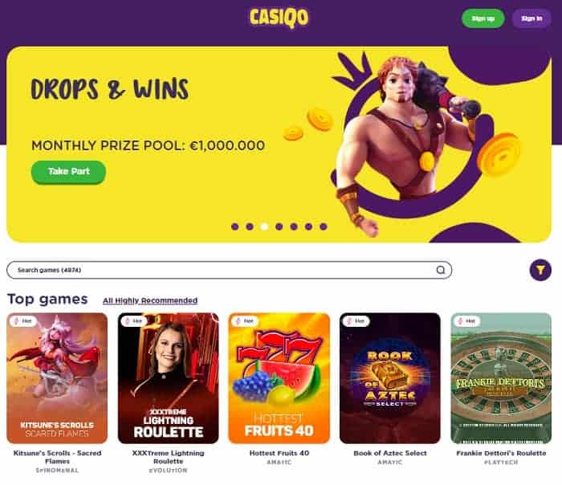The width and height of the screenshot is (562, 485).
Task: Select the last banner carousel dot
Action: click(x=324, y=226)
